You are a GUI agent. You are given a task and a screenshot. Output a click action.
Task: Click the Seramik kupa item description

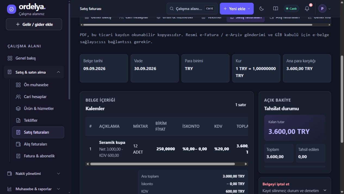click(x=112, y=143)
